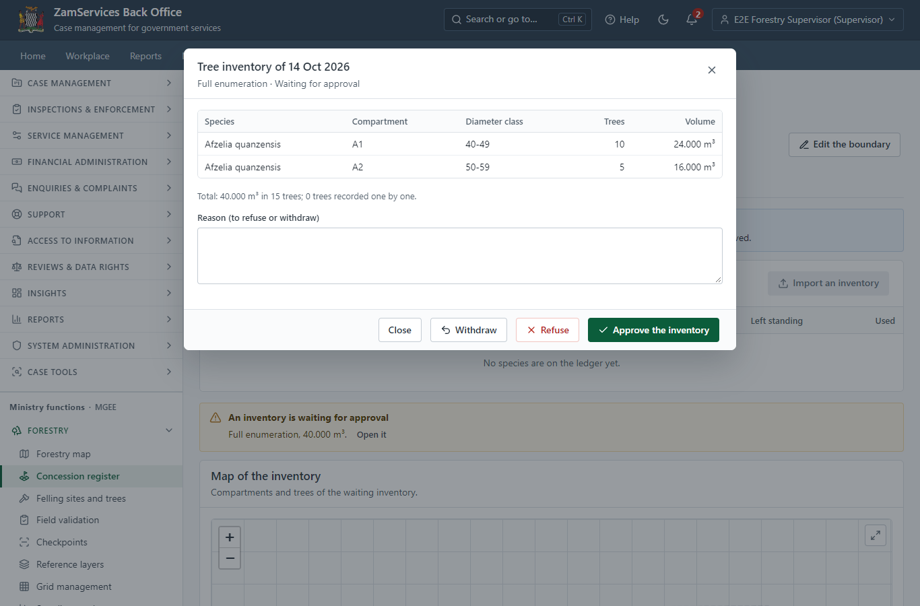Open the Workplace menu
Screen dimensions: 920x606
tap(88, 56)
